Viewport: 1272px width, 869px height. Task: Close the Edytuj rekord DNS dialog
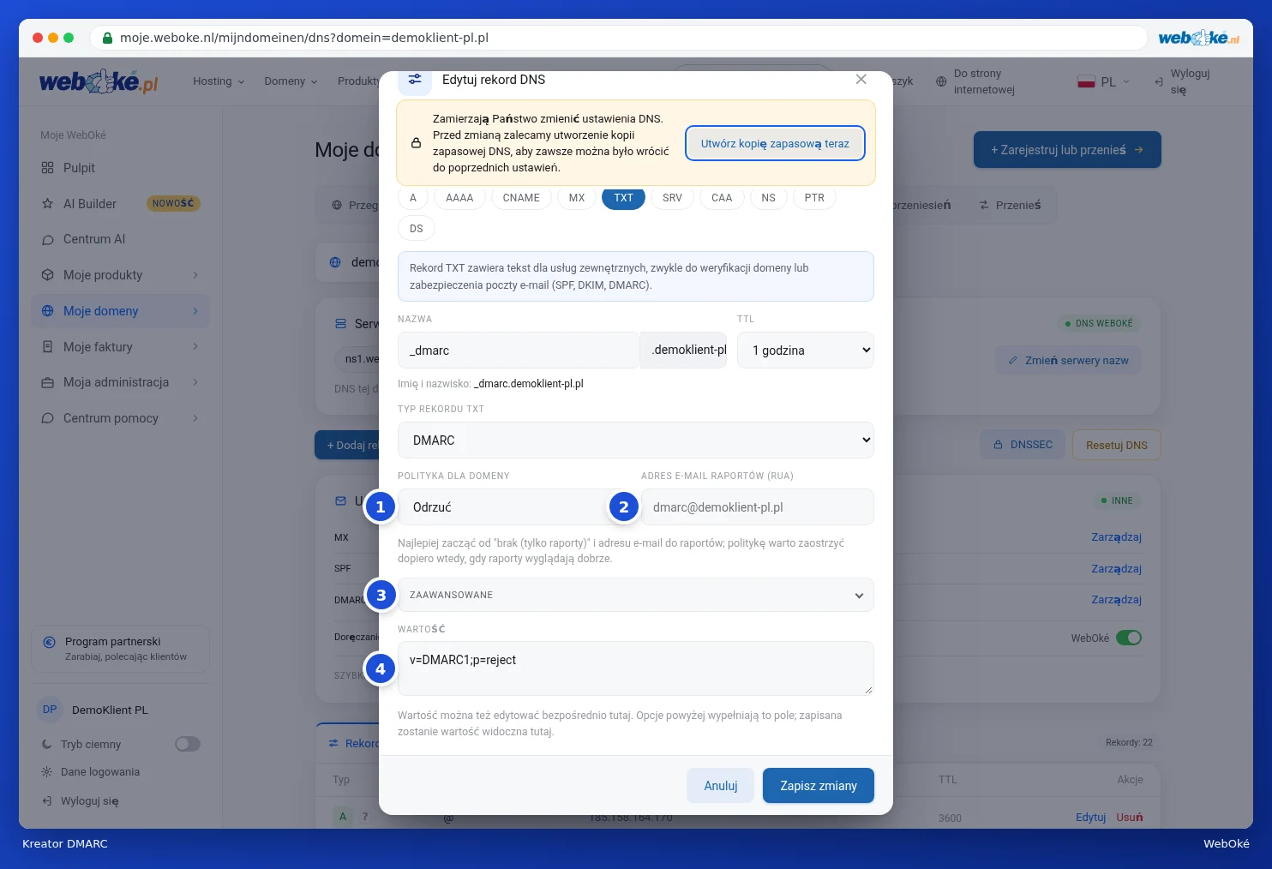point(861,79)
